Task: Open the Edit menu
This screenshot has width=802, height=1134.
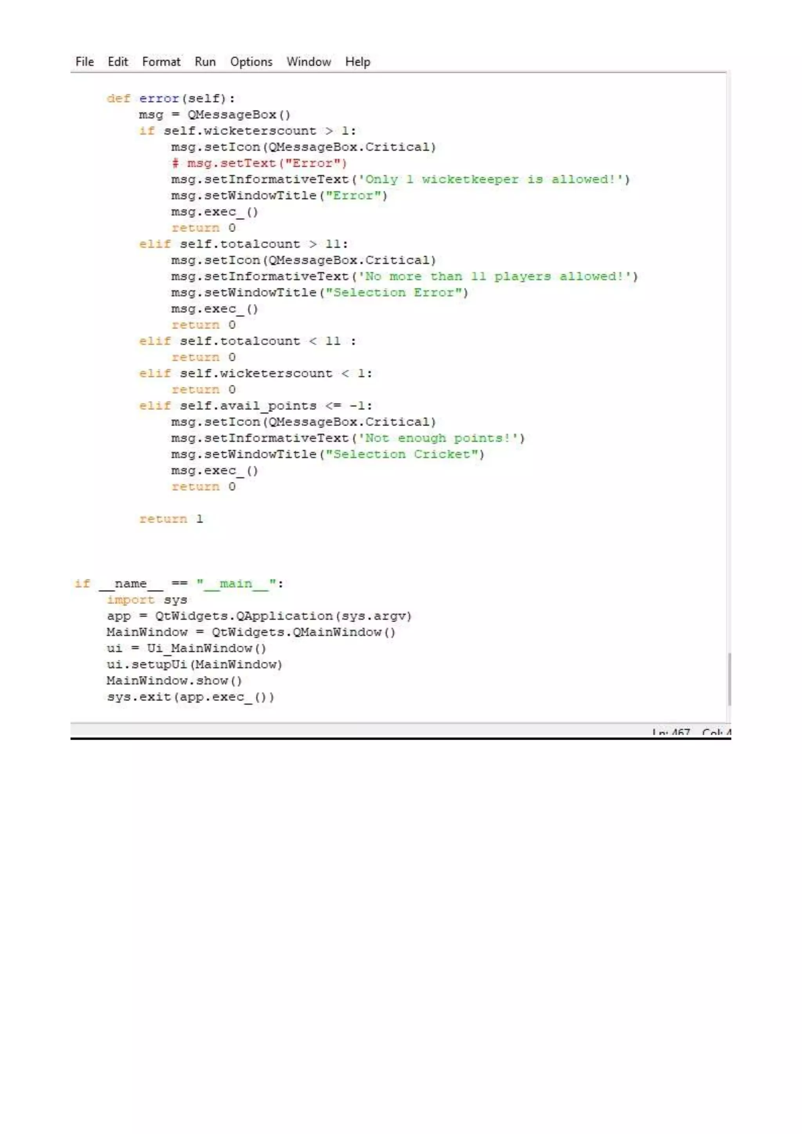Action: point(117,62)
